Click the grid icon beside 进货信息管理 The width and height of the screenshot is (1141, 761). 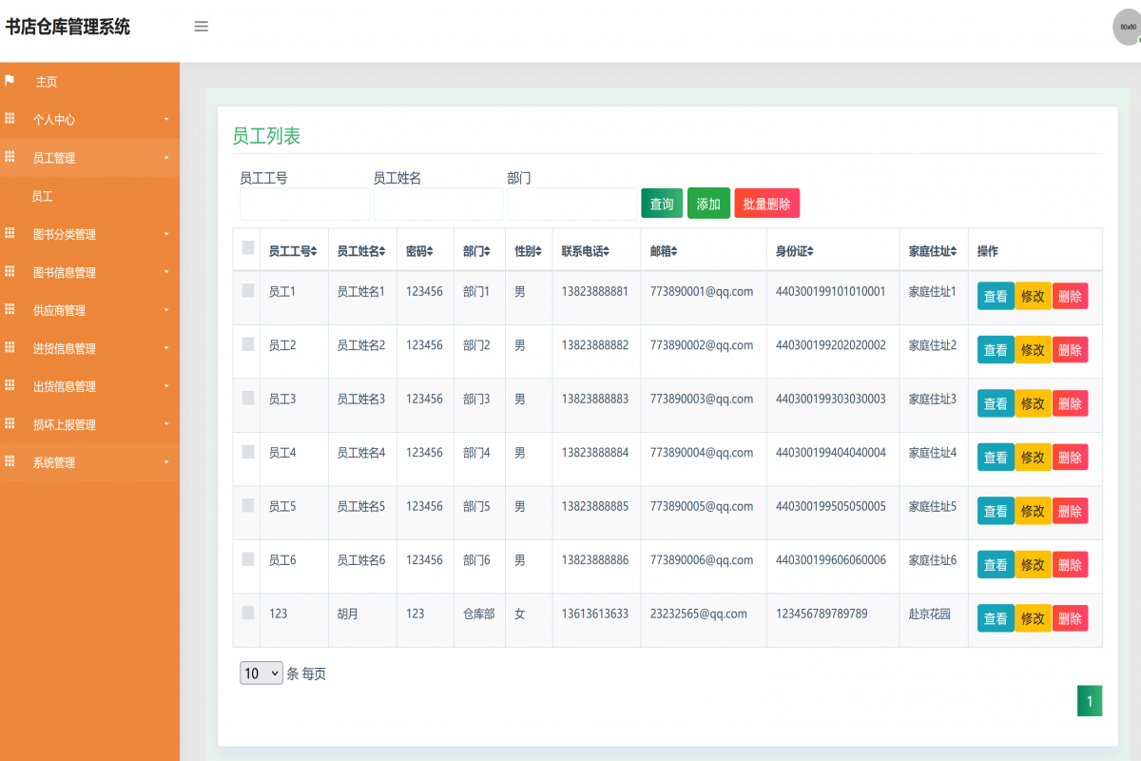(10, 348)
